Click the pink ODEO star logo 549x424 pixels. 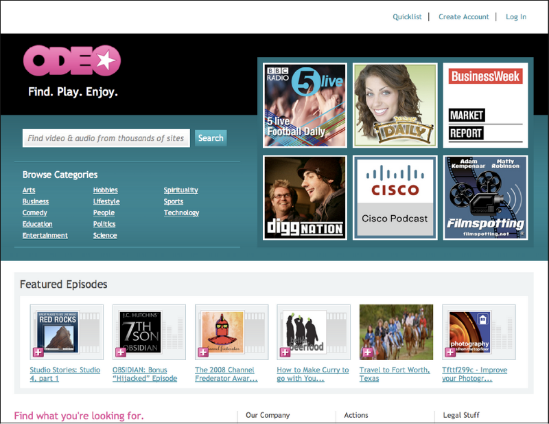(x=72, y=60)
